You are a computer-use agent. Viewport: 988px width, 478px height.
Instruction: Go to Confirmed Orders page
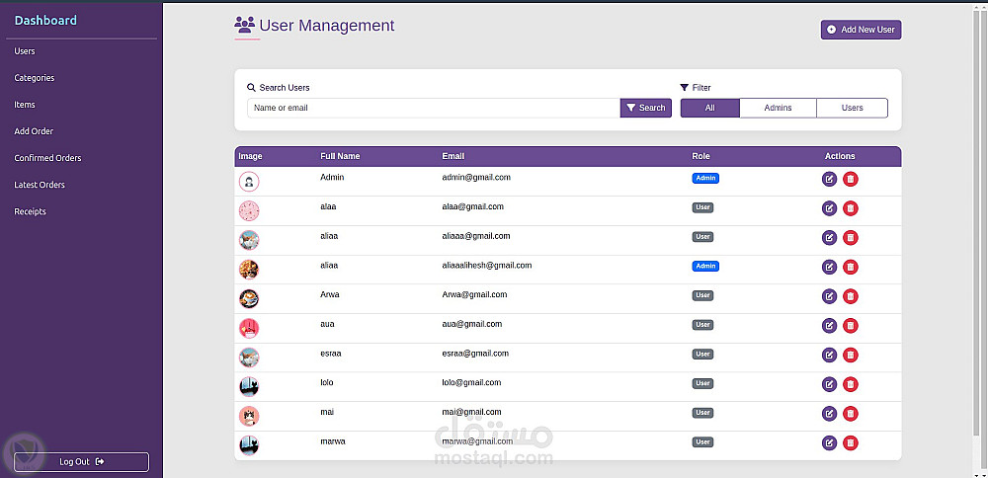(x=47, y=158)
